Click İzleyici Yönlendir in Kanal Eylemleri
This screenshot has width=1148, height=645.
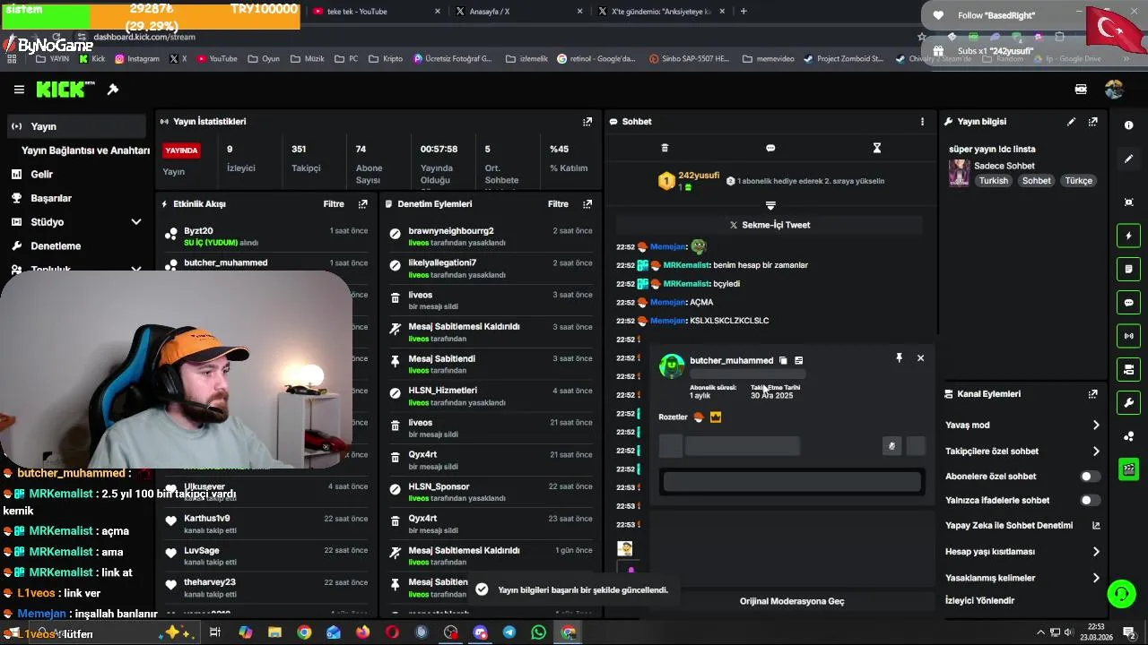[x=979, y=600]
